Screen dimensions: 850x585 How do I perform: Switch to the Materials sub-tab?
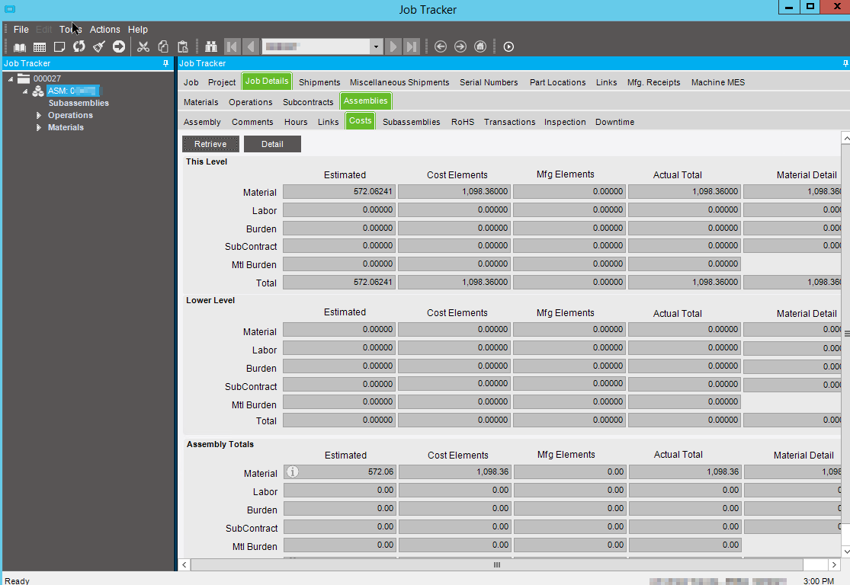coord(200,102)
